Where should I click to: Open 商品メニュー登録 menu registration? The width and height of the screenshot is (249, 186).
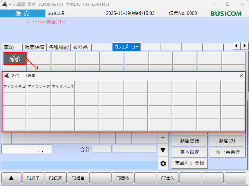(190, 163)
